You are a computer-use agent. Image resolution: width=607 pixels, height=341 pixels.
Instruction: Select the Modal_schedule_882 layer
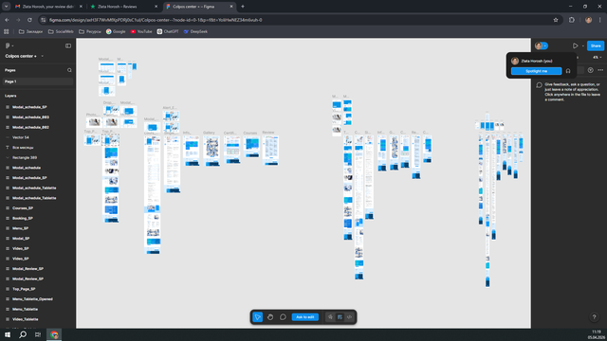pos(30,127)
